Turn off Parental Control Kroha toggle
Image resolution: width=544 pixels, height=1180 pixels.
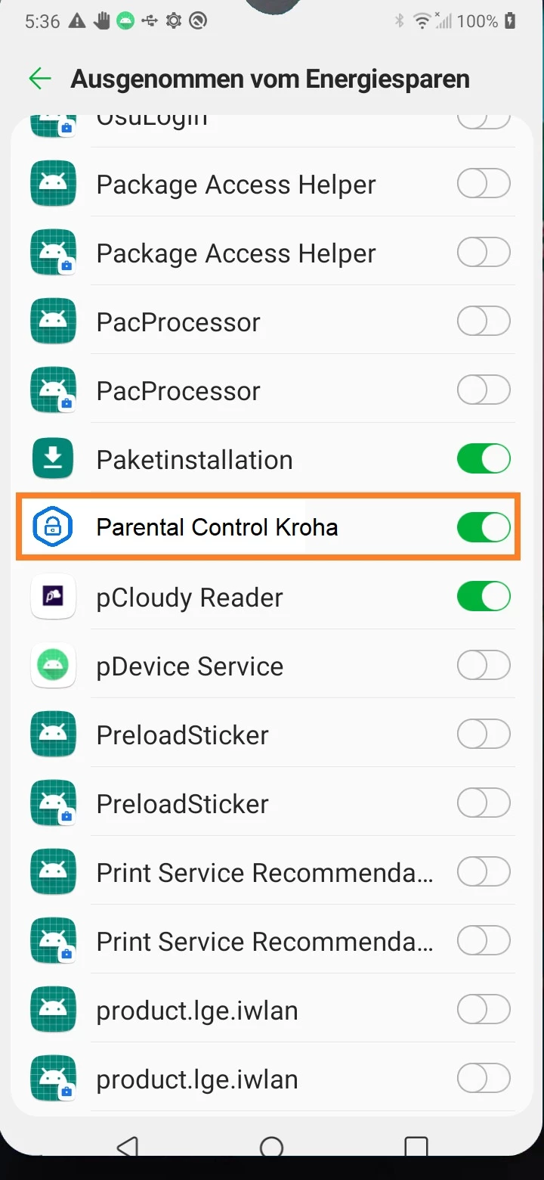(x=484, y=527)
